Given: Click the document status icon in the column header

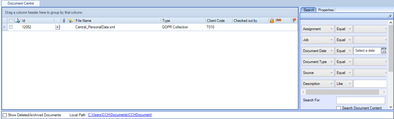Looking at the screenshot, I should 17,21.
